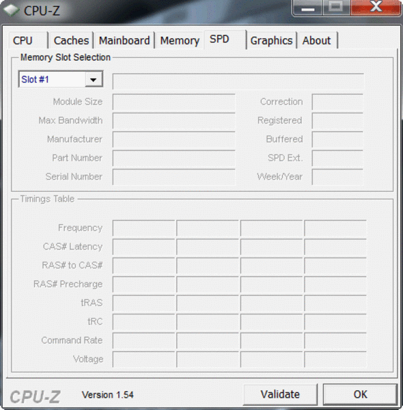The image size is (403, 410).
Task: Click the 'tRC' label
Action: (x=95, y=321)
